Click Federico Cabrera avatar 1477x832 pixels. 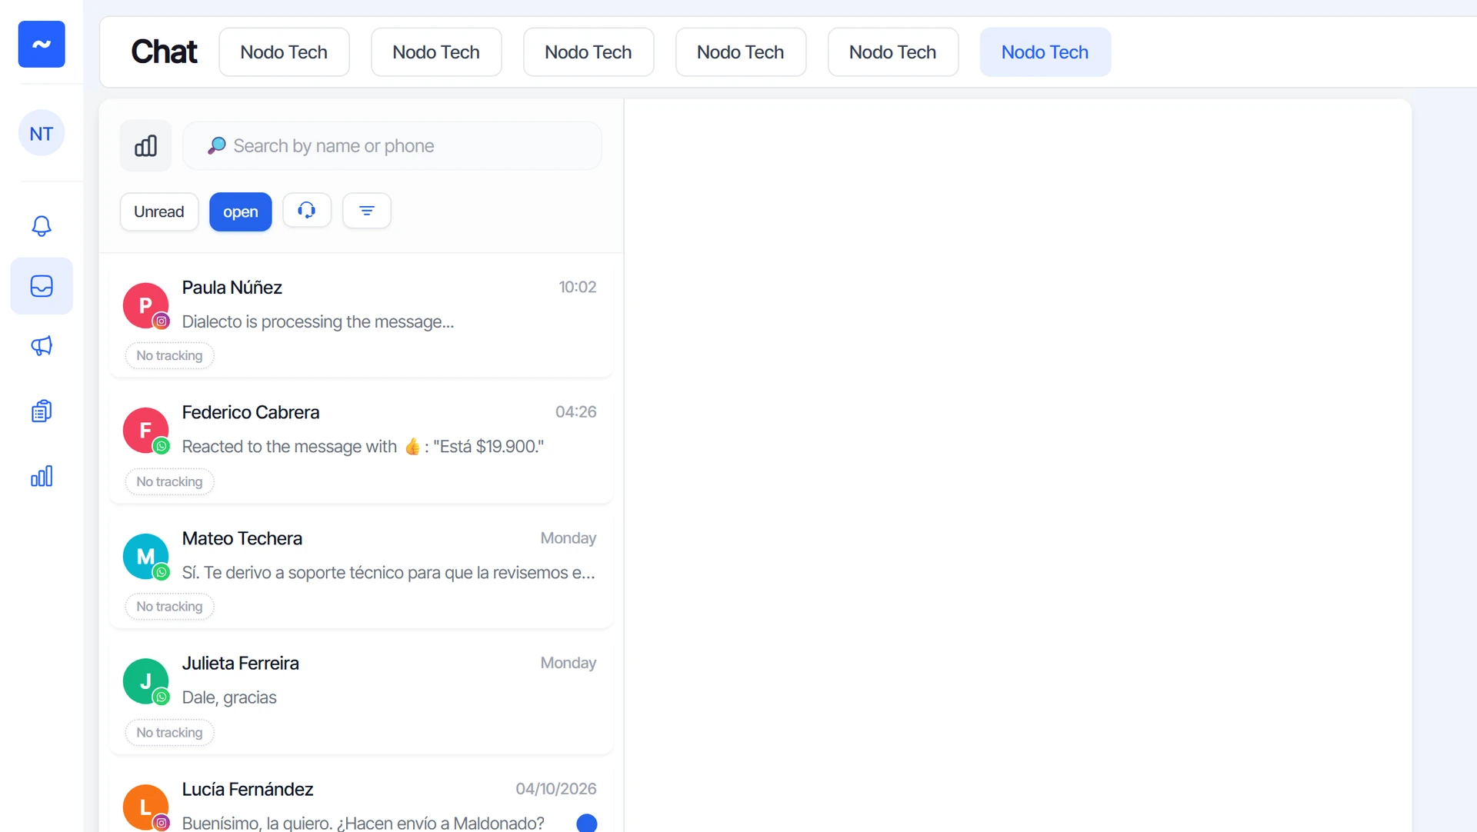(x=145, y=430)
